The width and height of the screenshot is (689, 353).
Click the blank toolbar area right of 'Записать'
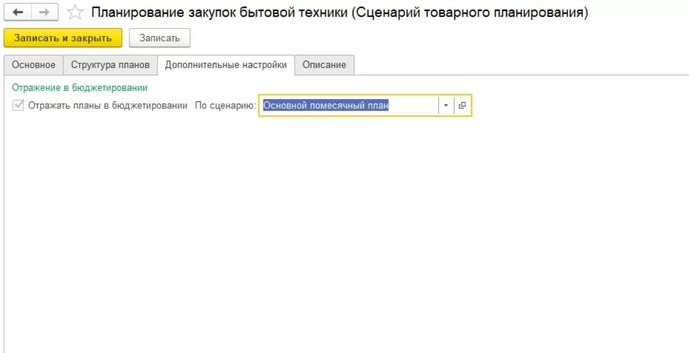point(399,38)
